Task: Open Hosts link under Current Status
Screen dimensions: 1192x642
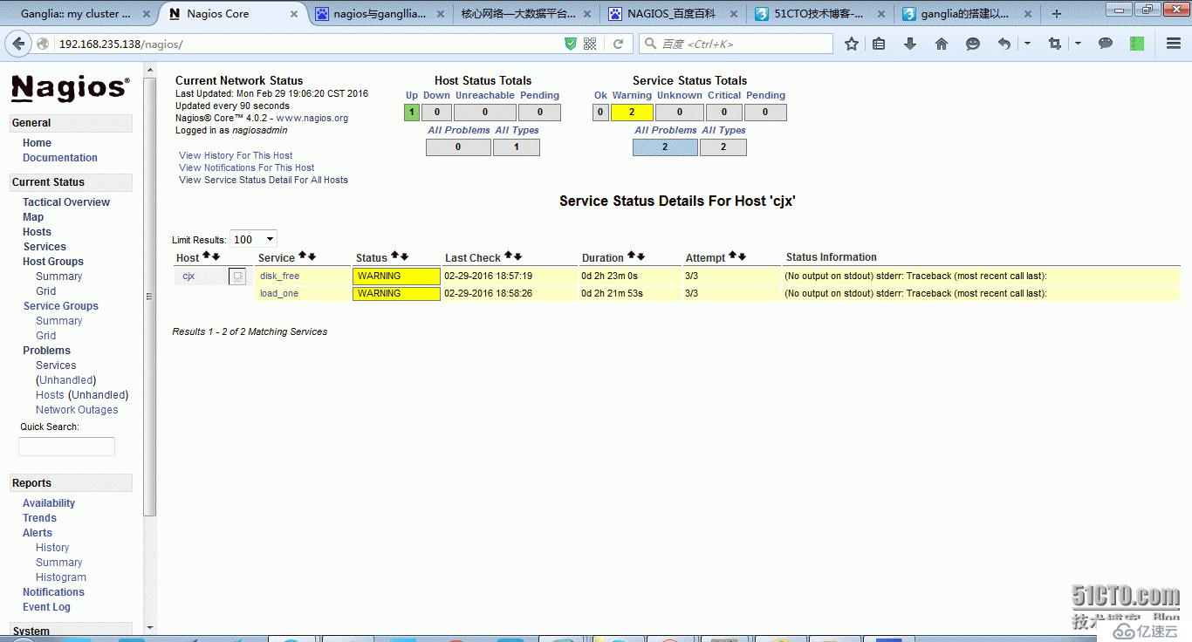Action: (x=37, y=232)
